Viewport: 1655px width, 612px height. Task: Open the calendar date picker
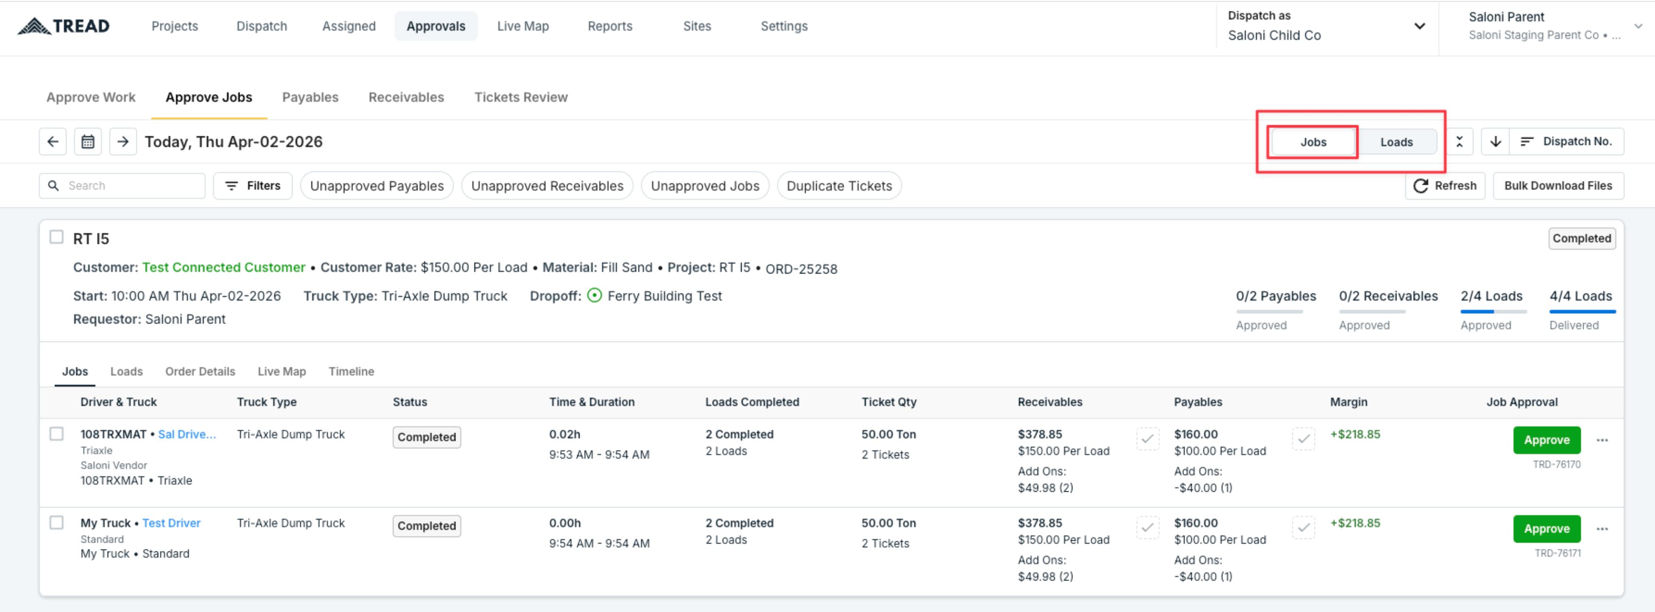point(88,141)
